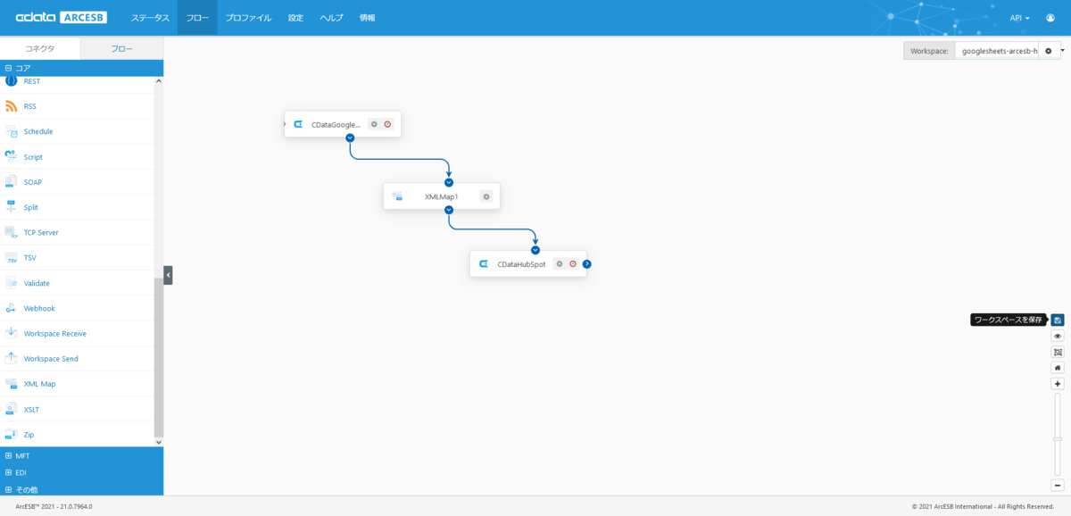This screenshot has height=516, width=1071.
Task: Click the red status icon on CDataGoogle node
Action: coord(388,124)
